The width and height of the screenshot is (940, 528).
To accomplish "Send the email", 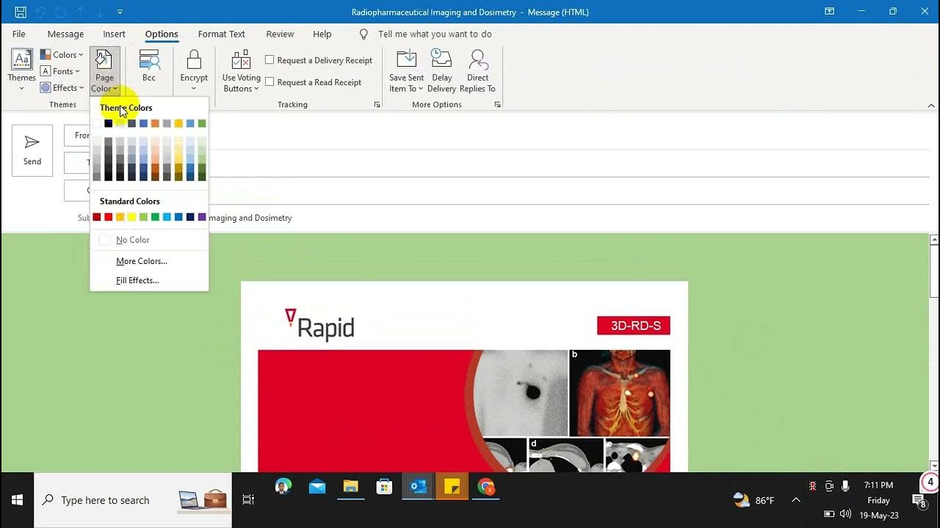I will pos(32,150).
